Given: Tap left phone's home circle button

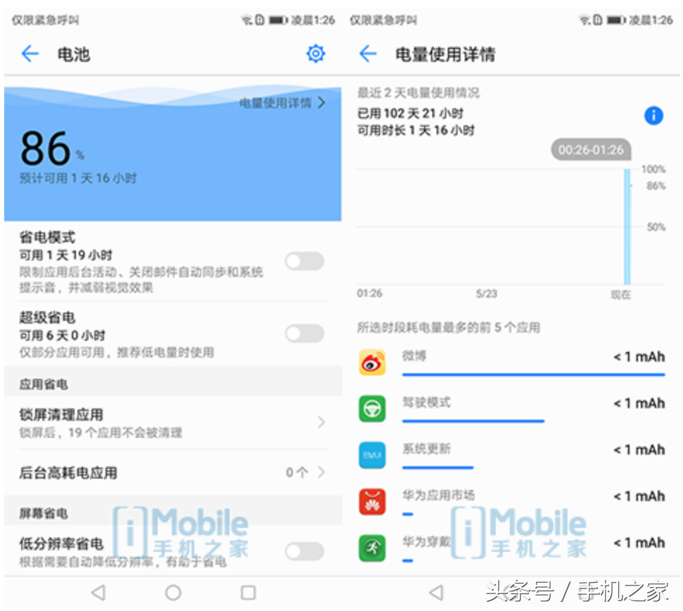Looking at the screenshot, I should [173, 593].
